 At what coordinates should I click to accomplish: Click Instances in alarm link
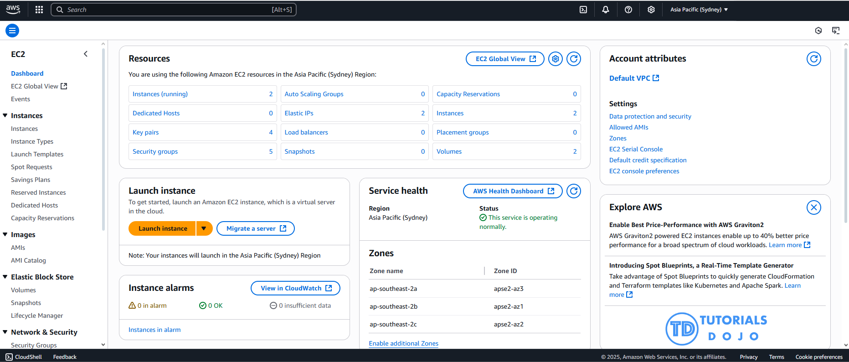click(x=154, y=330)
